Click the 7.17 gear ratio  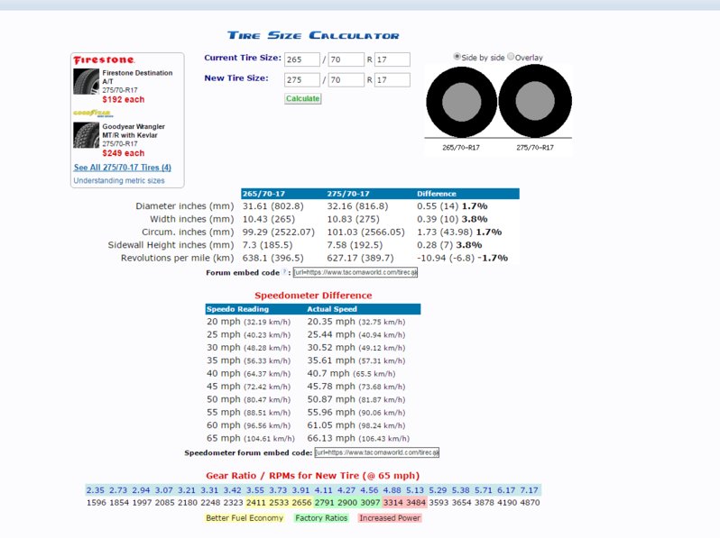click(529, 490)
